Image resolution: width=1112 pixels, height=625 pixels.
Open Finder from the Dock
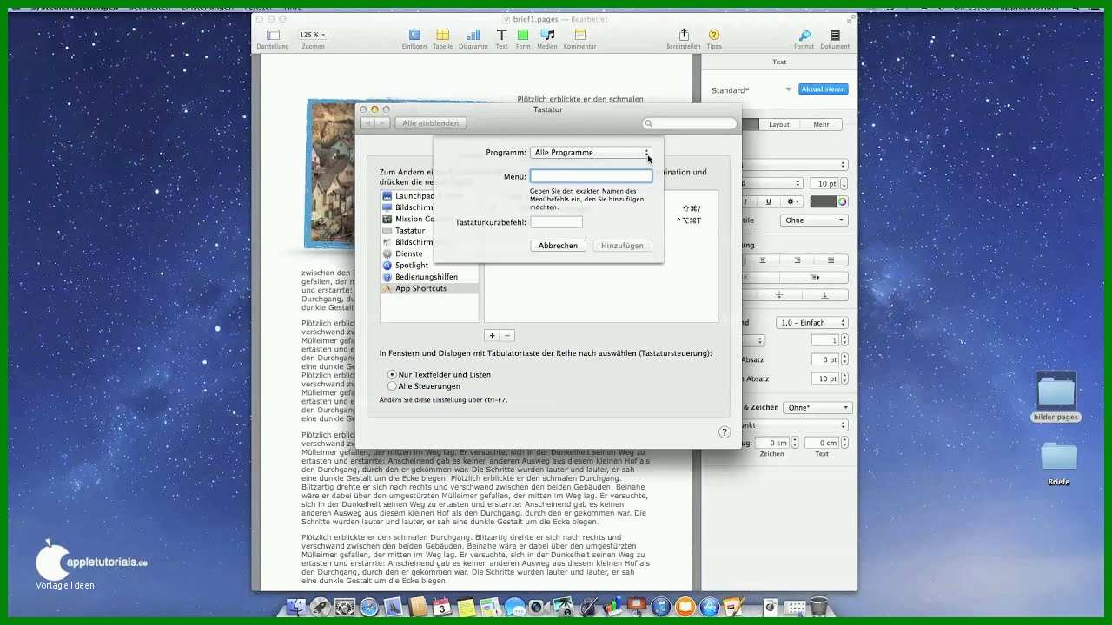coord(295,607)
